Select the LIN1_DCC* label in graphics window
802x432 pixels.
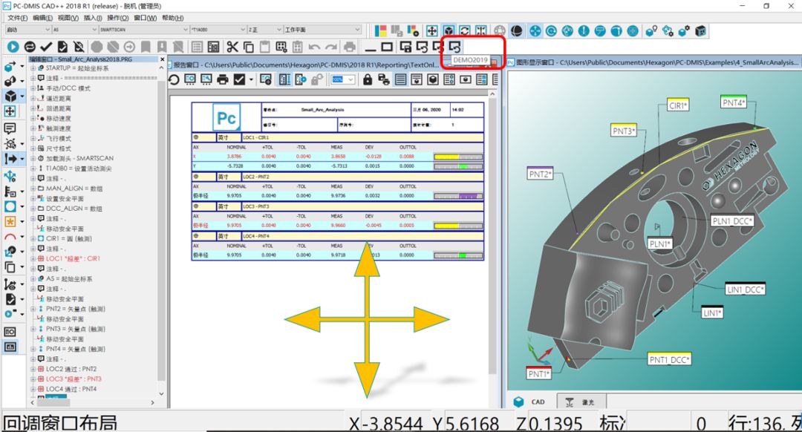click(746, 289)
